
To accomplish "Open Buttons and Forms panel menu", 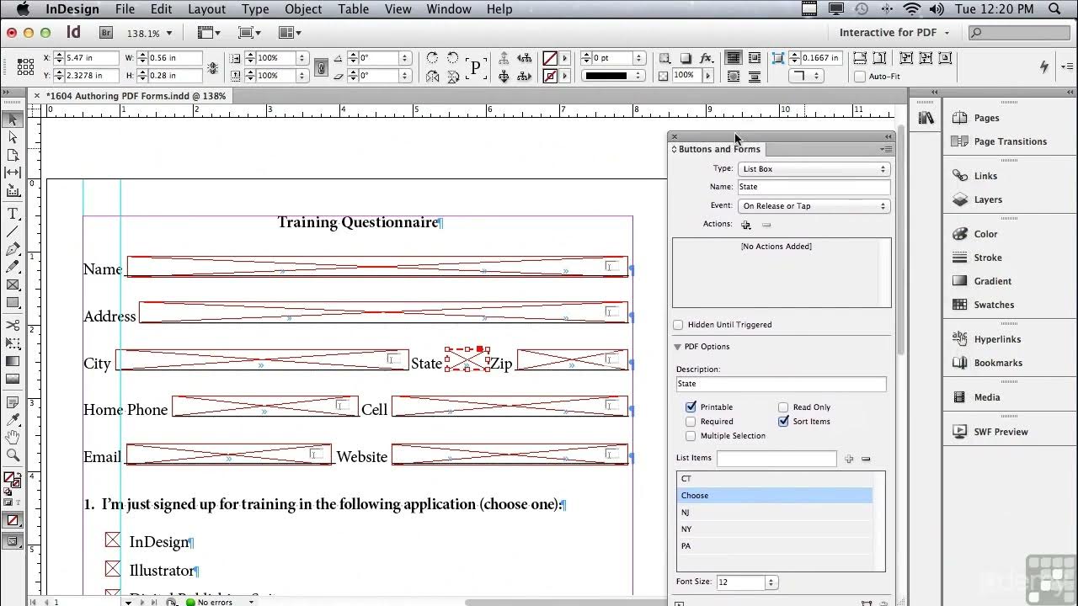I will tap(885, 149).
